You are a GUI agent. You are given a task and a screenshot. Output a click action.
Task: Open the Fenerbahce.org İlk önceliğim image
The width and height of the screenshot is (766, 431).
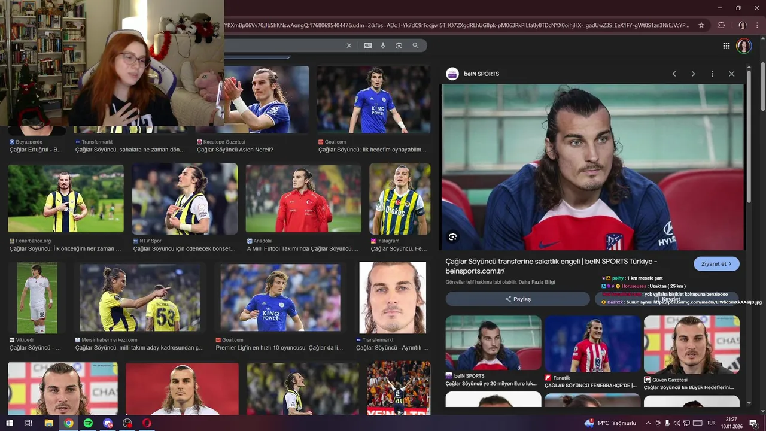coord(66,199)
